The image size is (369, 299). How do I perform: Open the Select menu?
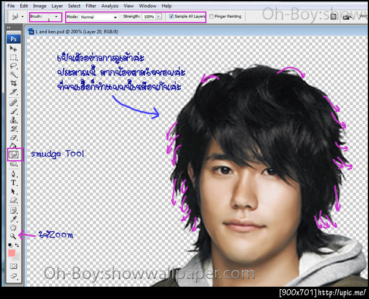click(x=74, y=6)
